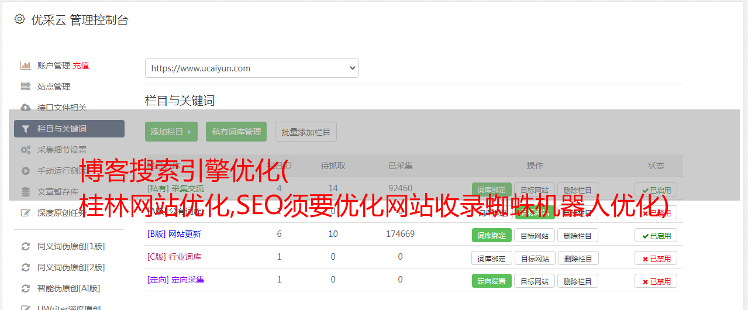Click the 栏目ID value 6
This screenshot has width=748, height=310.
[280, 234]
